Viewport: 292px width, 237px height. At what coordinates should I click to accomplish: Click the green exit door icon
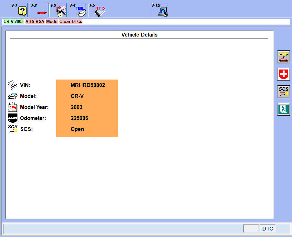point(283,109)
